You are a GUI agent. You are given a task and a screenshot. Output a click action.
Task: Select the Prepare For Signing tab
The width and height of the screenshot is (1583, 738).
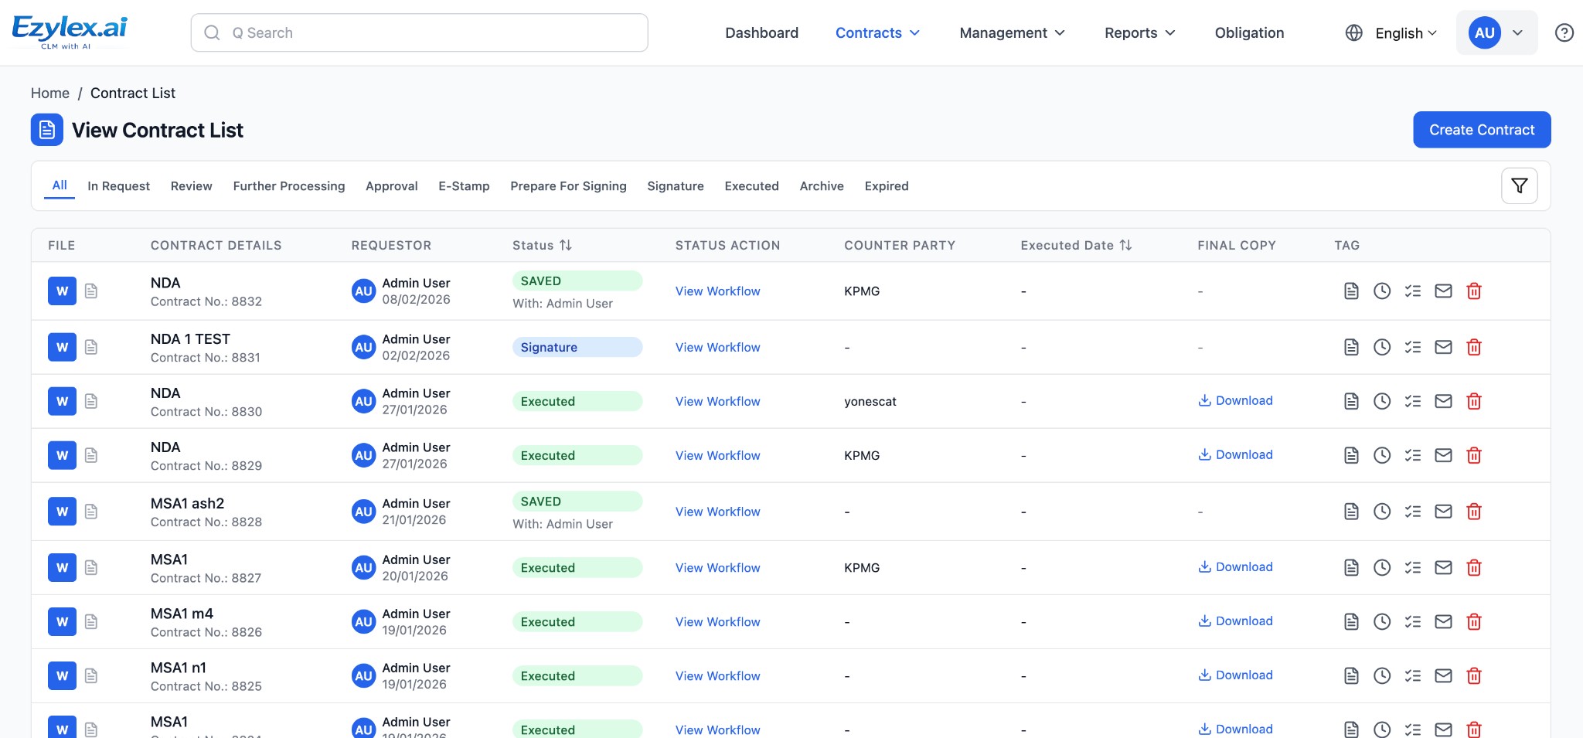[x=568, y=185]
